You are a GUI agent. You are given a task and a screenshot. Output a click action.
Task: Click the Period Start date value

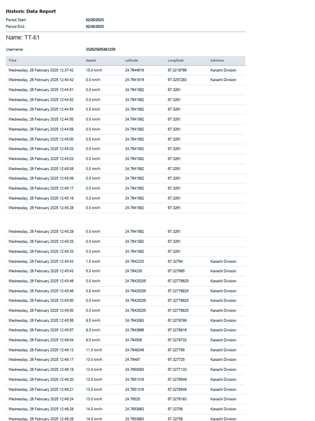(95, 20)
